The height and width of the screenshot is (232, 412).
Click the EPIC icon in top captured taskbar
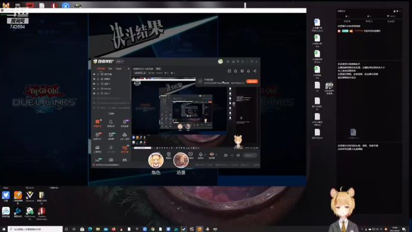[18, 5]
